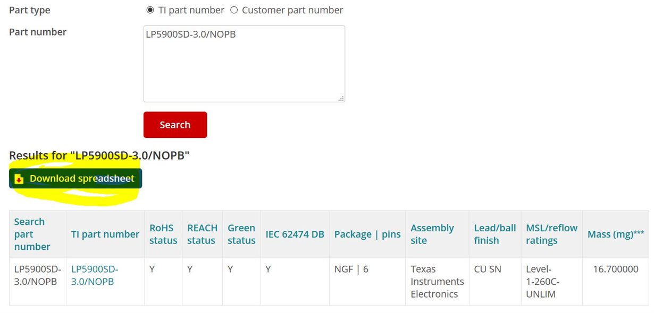Click the Lead/ball finish column header
This screenshot has width=654, height=313.
(495, 234)
